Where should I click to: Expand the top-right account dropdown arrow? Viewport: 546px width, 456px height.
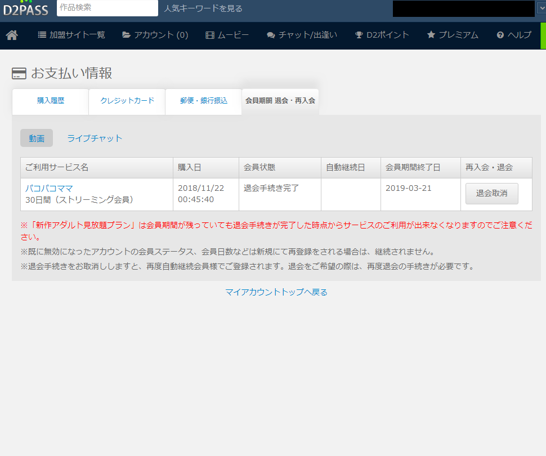[x=541, y=8]
